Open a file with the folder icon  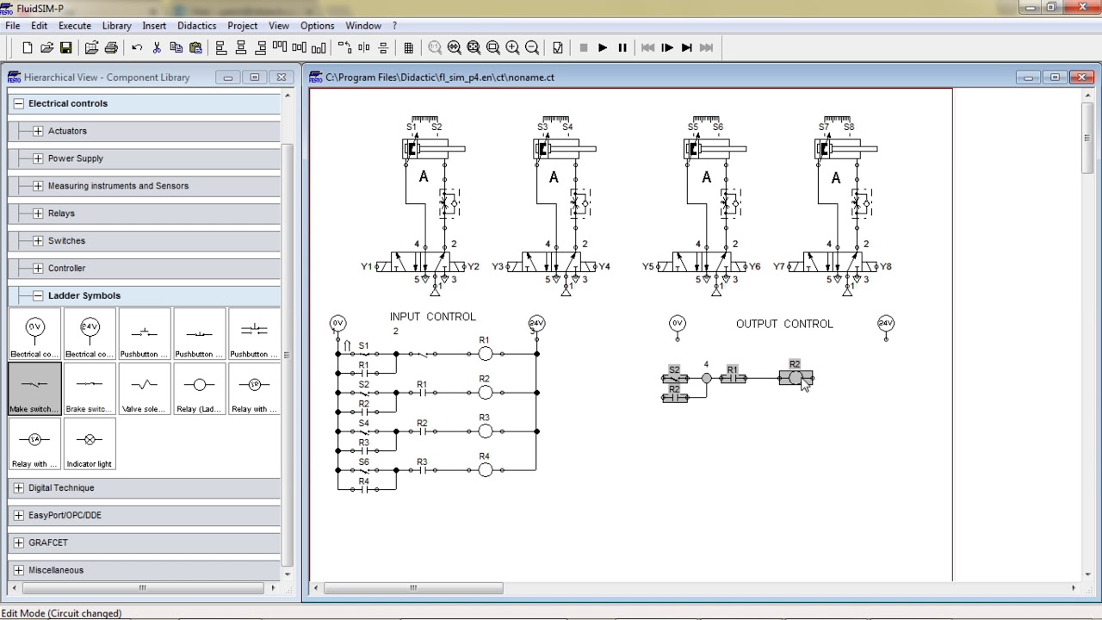(x=46, y=48)
